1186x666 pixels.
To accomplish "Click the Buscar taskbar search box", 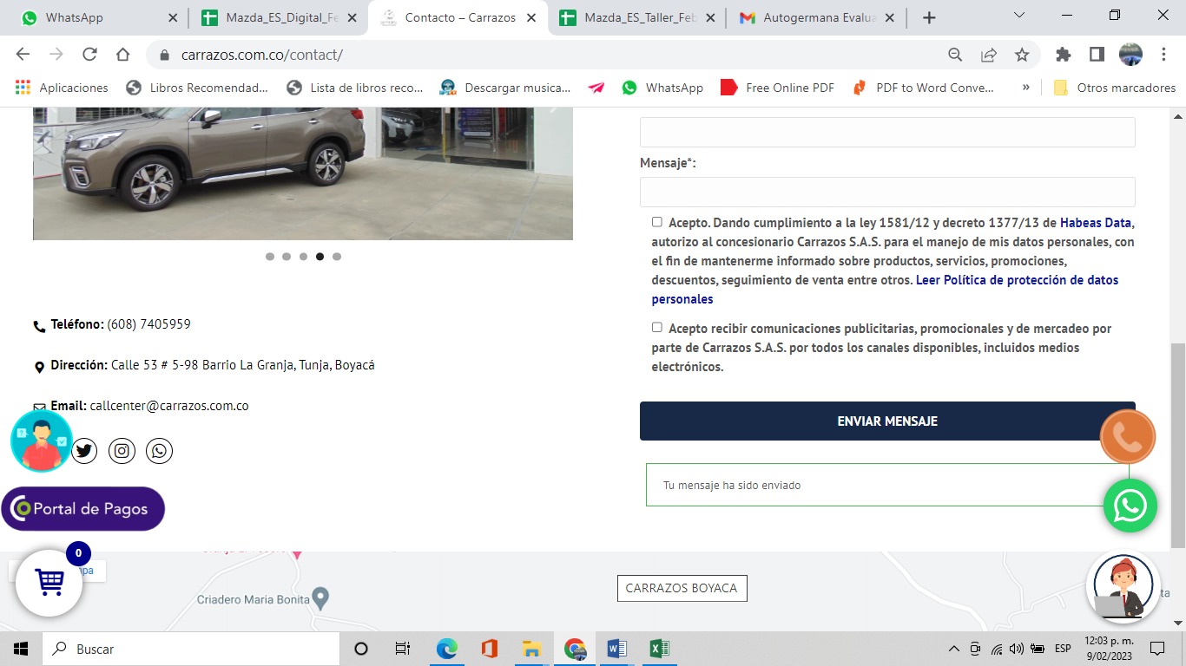I will (189, 649).
